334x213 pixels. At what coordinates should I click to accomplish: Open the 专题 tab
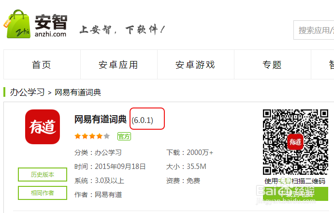tap(273, 64)
